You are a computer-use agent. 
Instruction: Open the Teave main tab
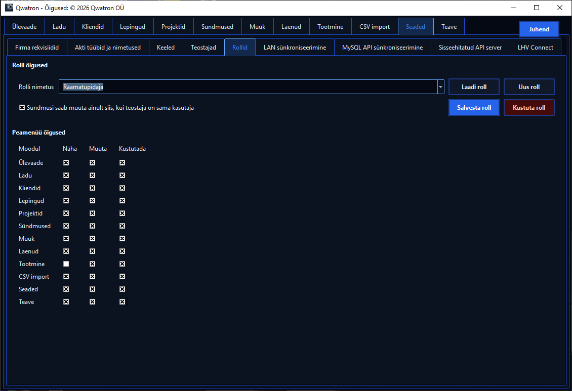coord(449,27)
